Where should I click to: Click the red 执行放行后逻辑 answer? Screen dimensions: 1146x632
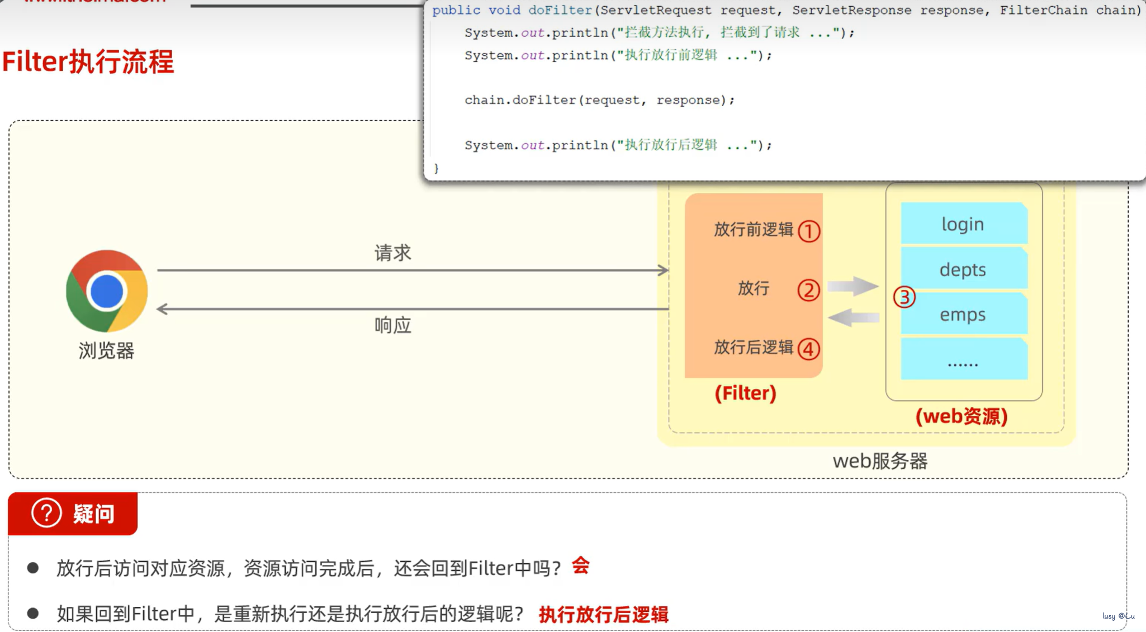click(603, 615)
